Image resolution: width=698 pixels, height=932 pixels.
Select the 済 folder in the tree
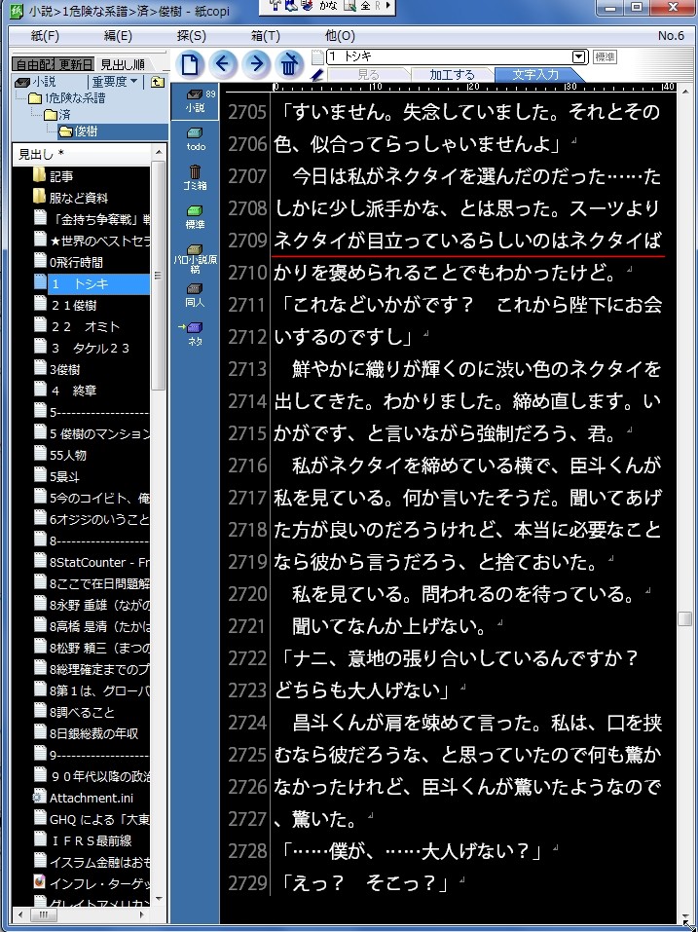[58, 114]
